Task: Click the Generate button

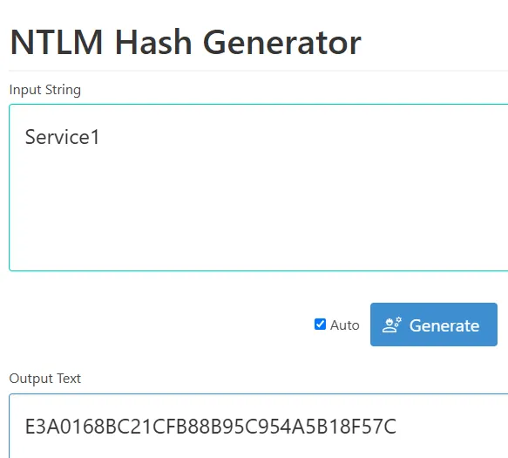Action: [x=434, y=325]
